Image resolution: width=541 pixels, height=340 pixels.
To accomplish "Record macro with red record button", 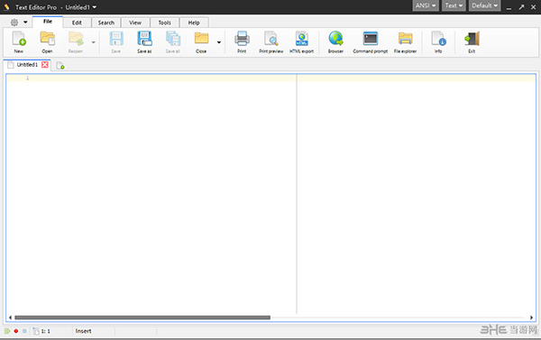I will pyautogui.click(x=16, y=331).
